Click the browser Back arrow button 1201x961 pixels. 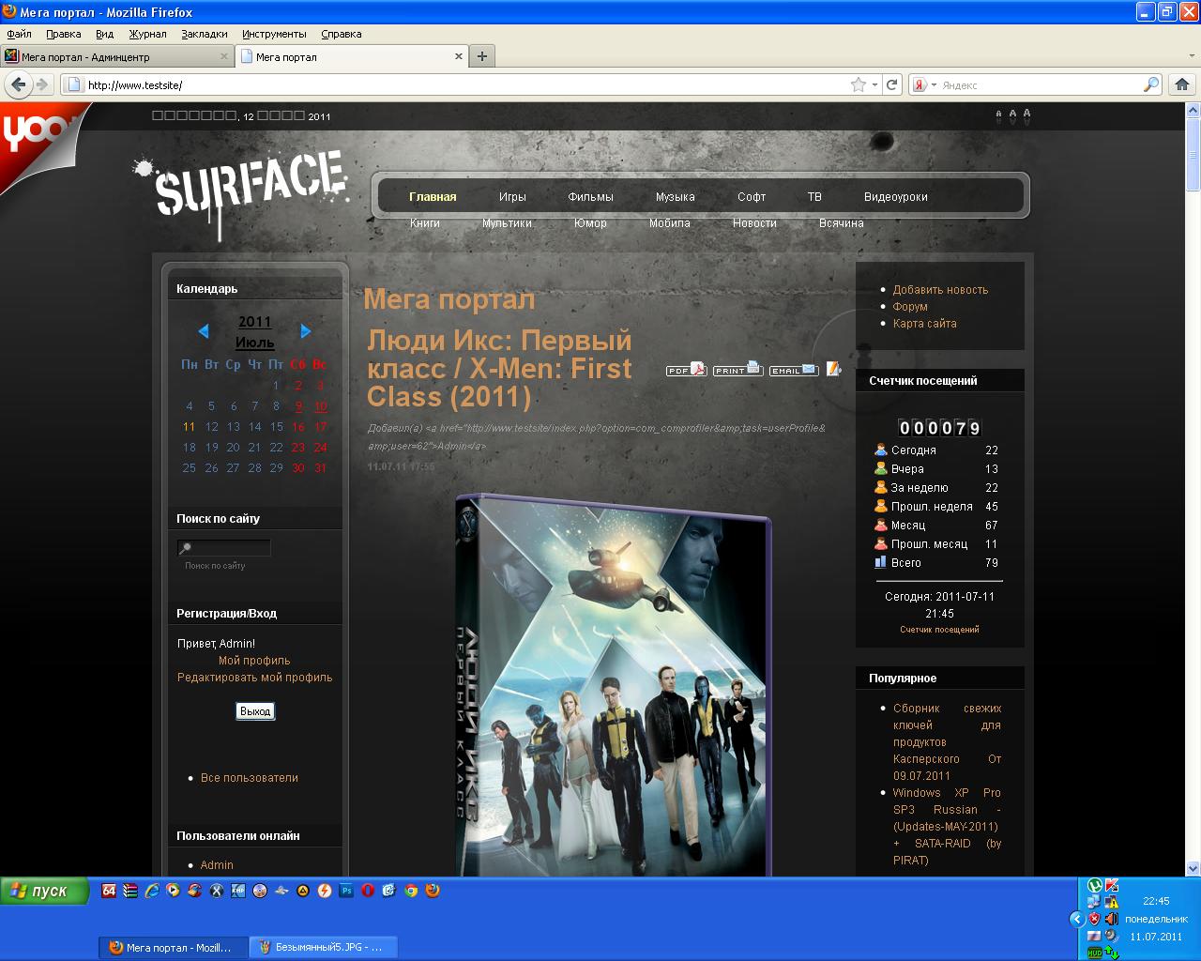tap(18, 84)
